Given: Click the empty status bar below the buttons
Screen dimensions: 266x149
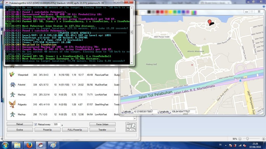Looking at the screenshot, I should pos(71,135).
